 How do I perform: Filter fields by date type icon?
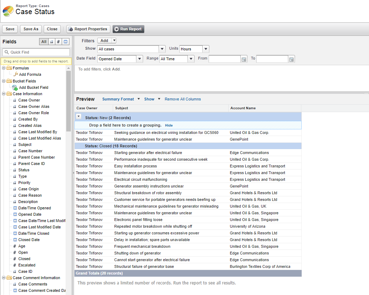tap(66, 42)
